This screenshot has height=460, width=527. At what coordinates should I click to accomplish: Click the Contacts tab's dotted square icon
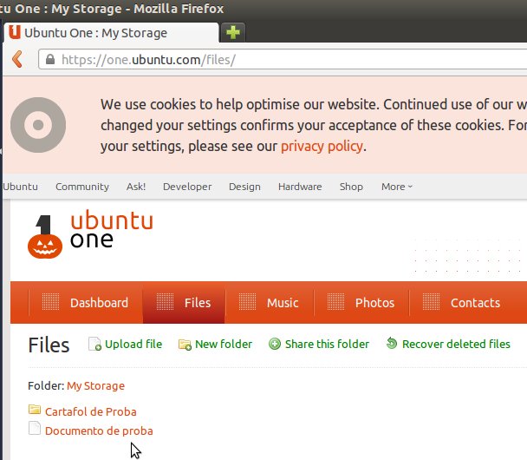(x=431, y=301)
